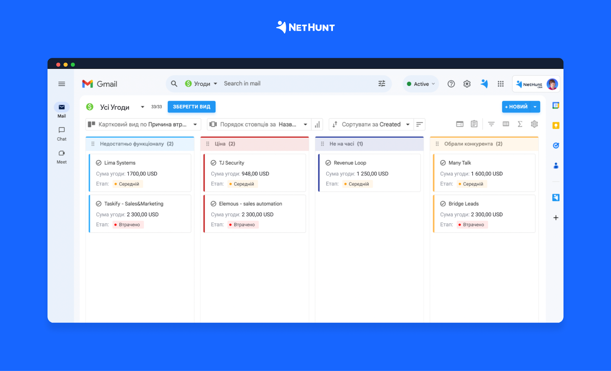
Task: Open Google Calendar side panel icon
Action: click(556, 105)
